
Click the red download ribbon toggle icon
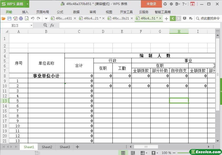[x=192, y=4]
